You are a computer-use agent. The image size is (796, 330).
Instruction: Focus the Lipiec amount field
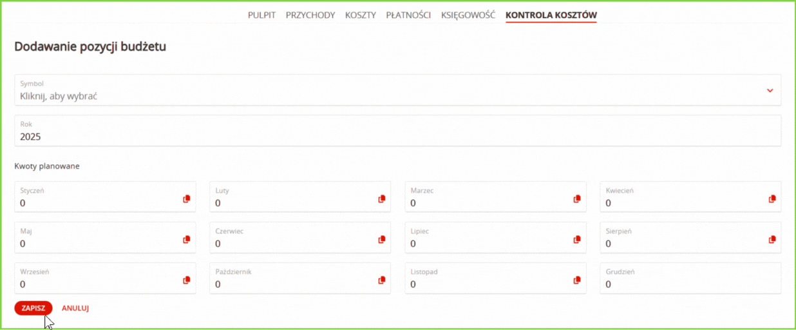[x=495, y=237]
